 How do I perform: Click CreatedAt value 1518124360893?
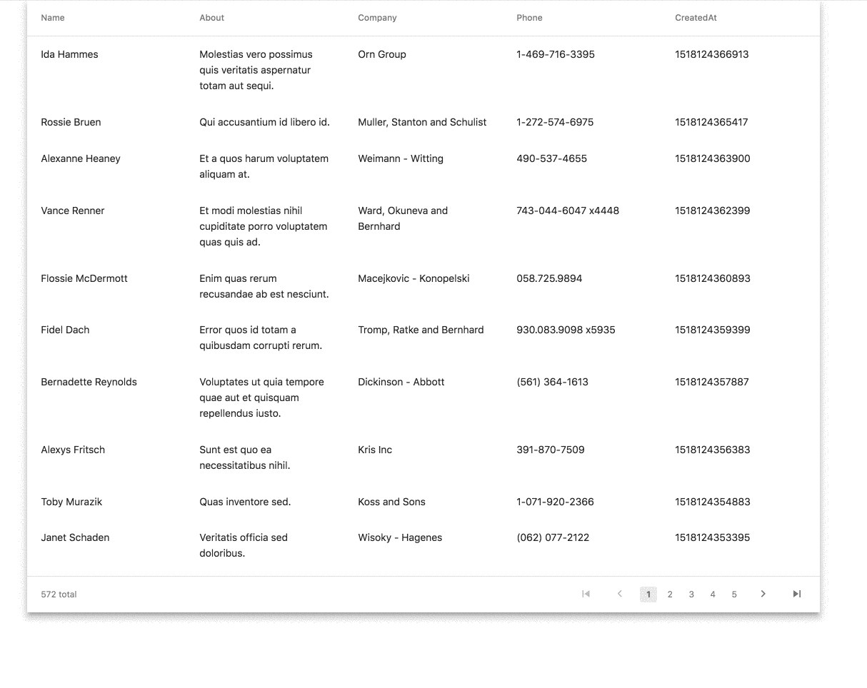coord(713,278)
